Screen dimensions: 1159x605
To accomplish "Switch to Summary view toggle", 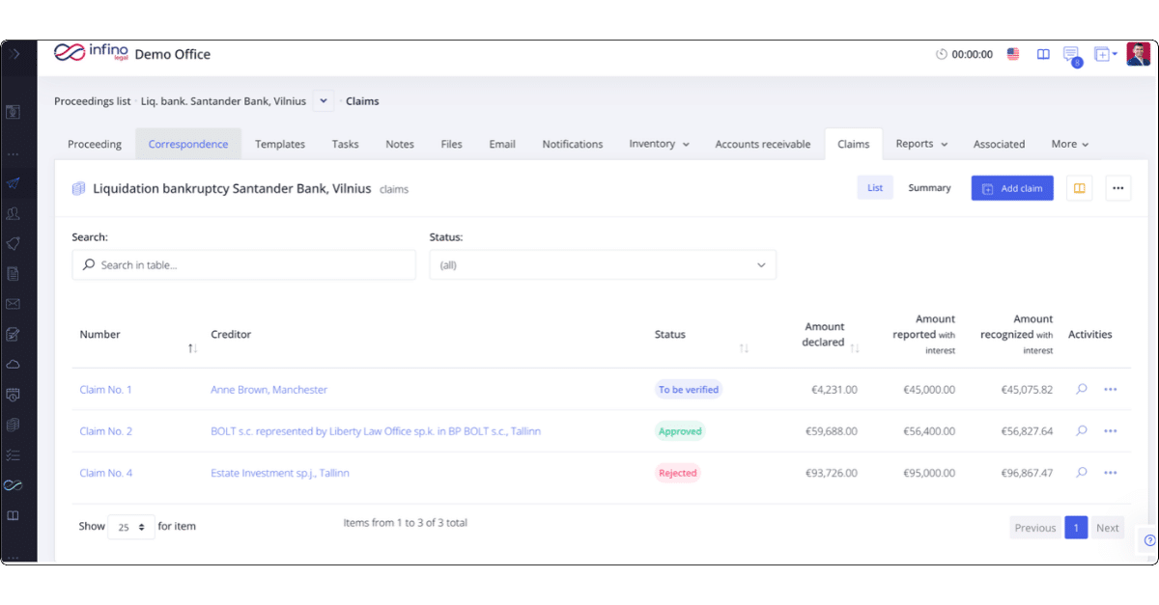I will click(929, 188).
